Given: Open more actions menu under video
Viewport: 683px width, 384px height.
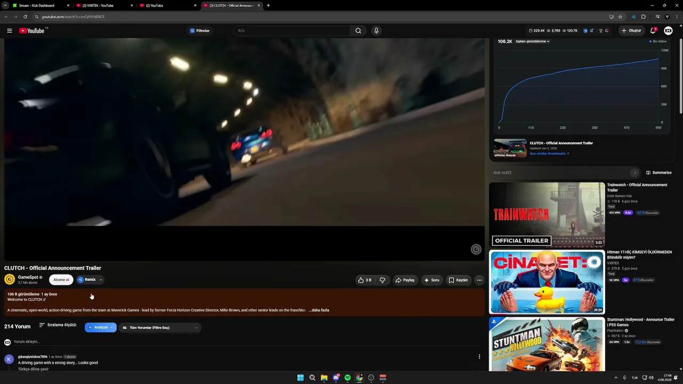Looking at the screenshot, I should 479,280.
